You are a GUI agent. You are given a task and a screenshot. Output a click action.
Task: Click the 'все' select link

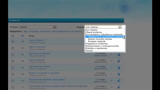pos(25,31)
